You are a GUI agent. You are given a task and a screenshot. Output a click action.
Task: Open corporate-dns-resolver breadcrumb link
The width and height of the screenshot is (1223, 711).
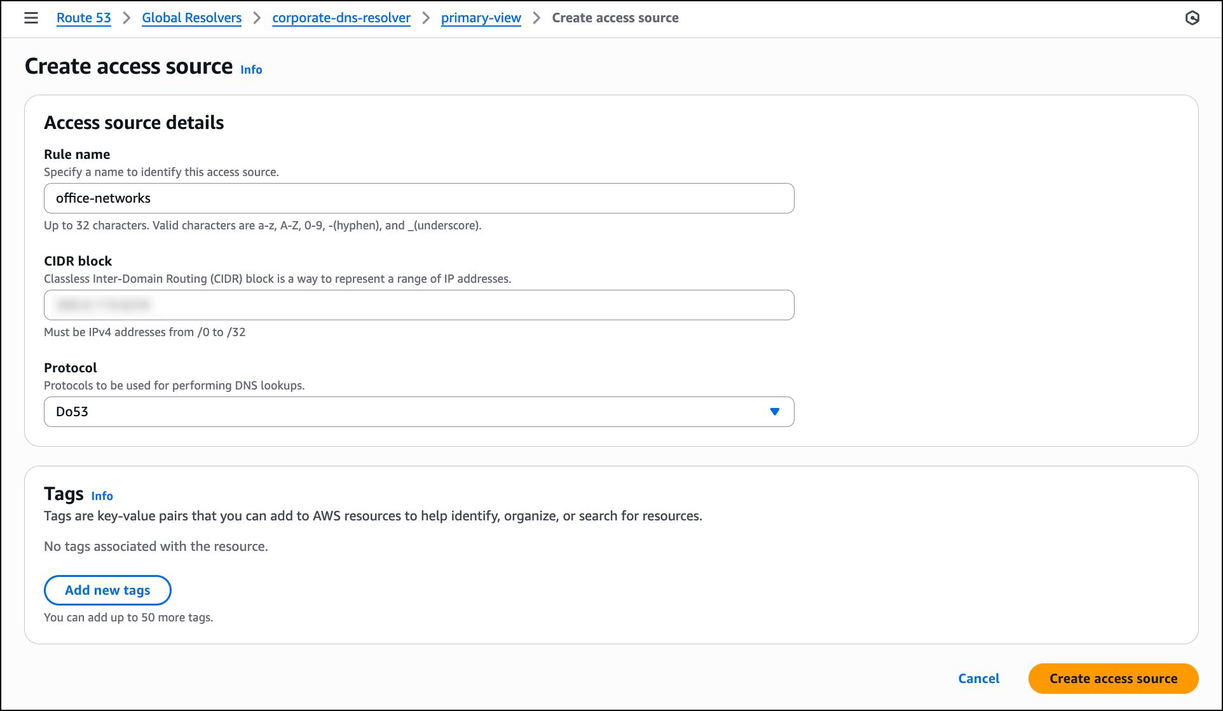[x=341, y=18]
